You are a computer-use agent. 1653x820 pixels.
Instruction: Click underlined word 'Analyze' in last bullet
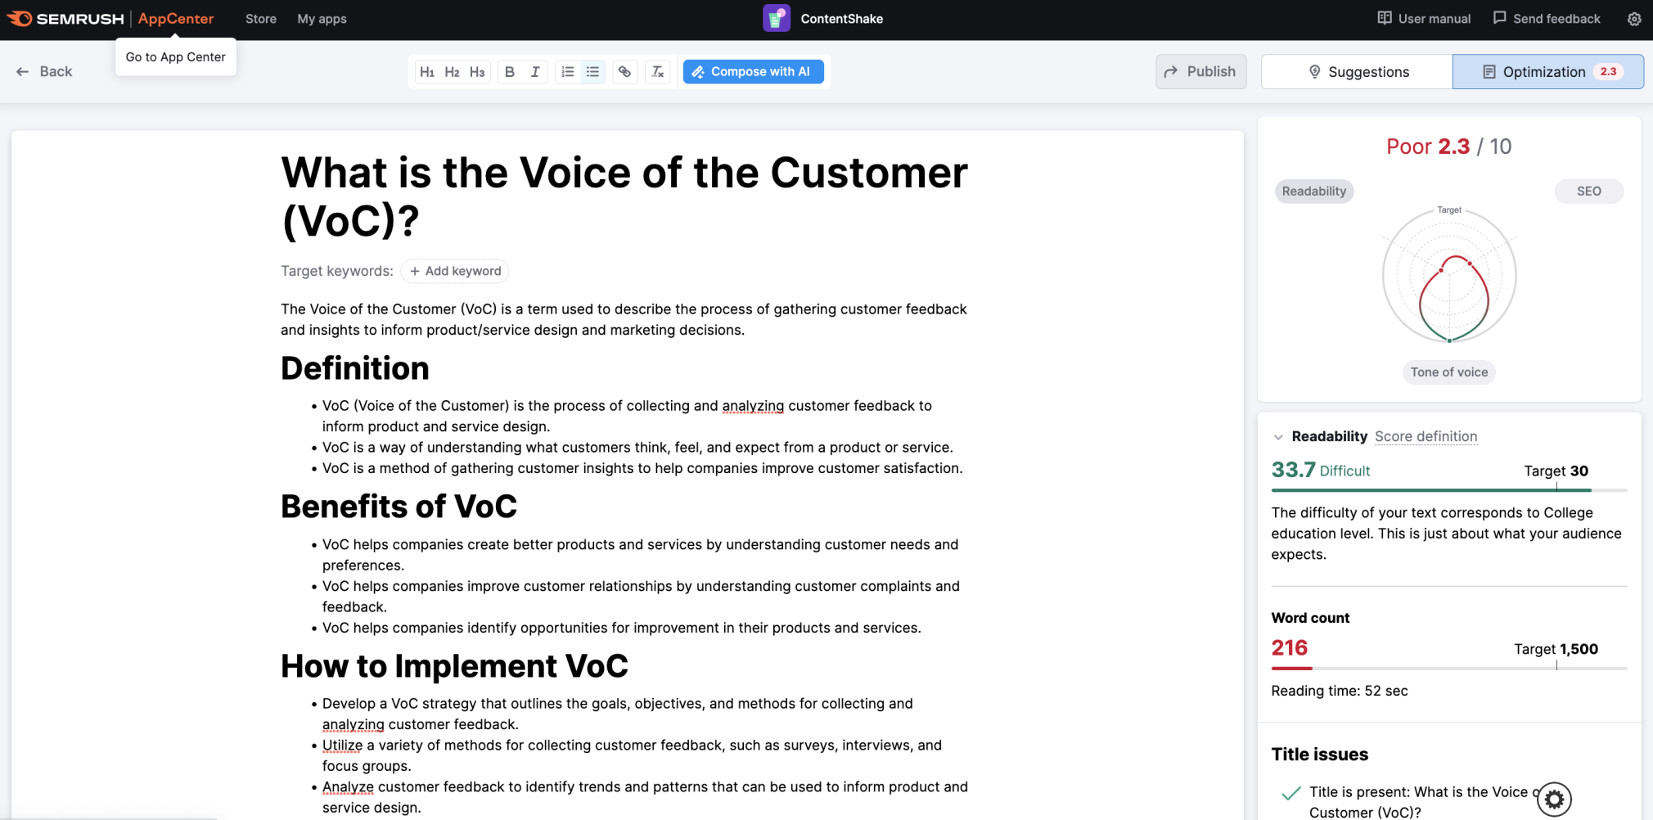click(x=348, y=787)
